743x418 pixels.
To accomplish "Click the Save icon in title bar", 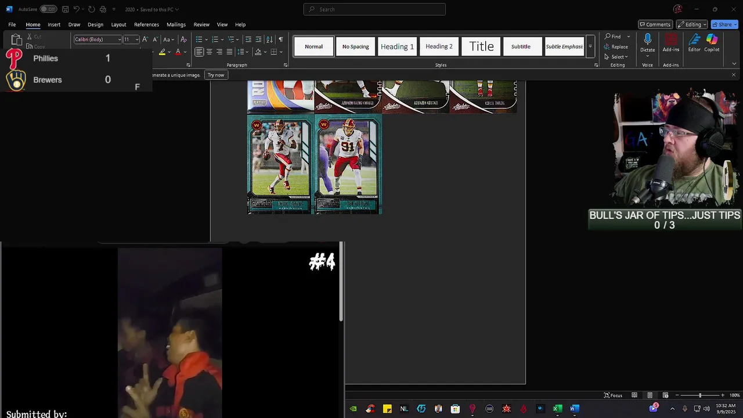I will pos(66,9).
